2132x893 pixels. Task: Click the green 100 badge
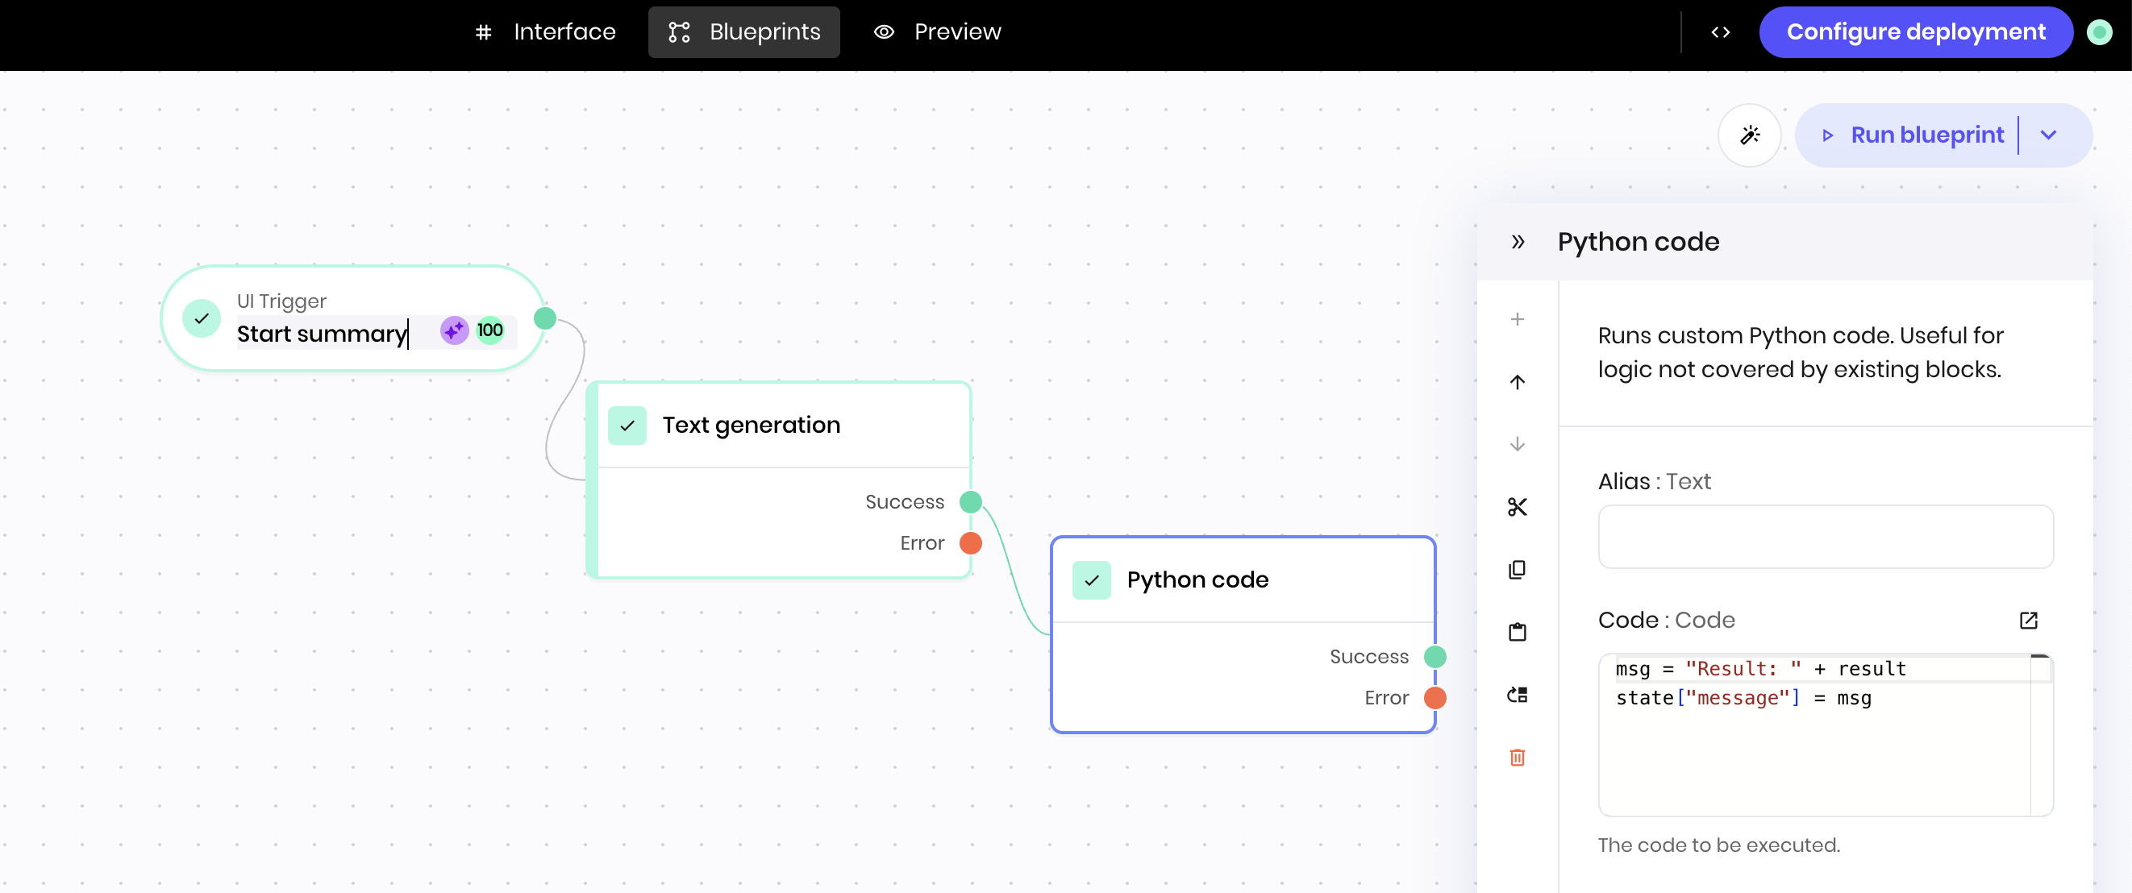pyautogui.click(x=490, y=330)
